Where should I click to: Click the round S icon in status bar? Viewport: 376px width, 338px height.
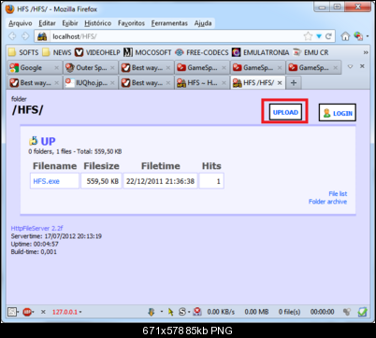tap(182, 312)
